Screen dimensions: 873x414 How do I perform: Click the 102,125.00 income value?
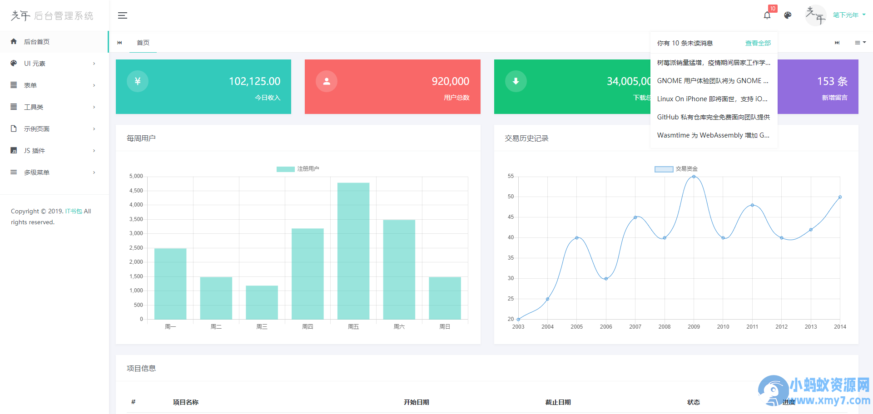pos(254,81)
